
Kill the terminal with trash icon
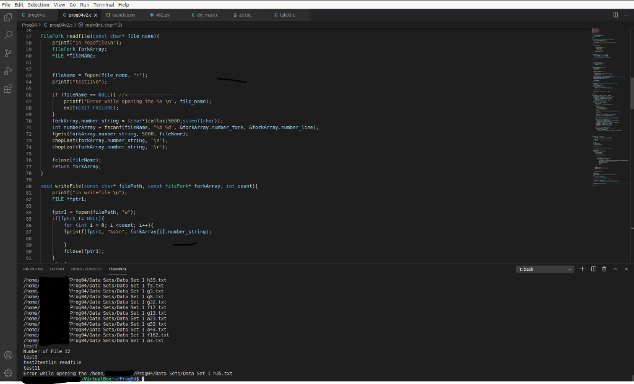click(x=604, y=269)
